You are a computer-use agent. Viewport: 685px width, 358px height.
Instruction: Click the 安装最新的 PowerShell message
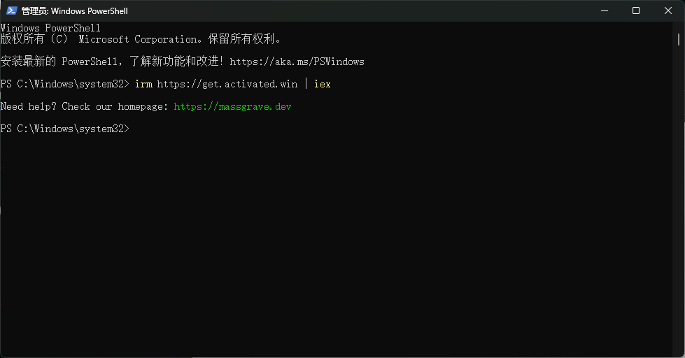tap(112, 62)
